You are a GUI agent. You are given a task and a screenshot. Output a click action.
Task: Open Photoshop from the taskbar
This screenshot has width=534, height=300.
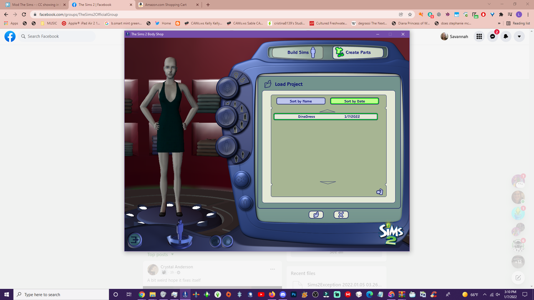tap(293, 294)
